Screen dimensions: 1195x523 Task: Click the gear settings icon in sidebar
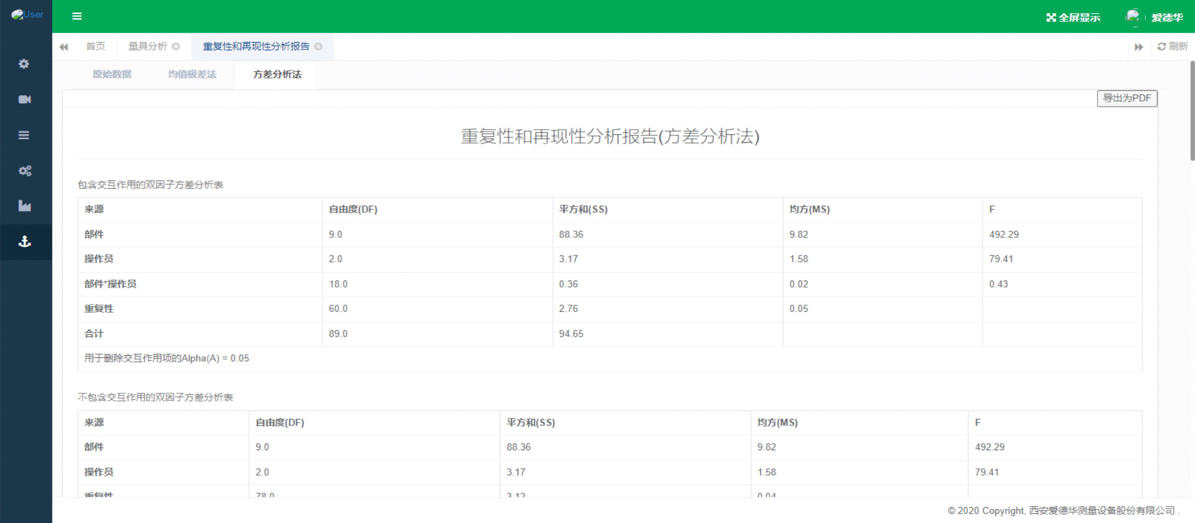point(24,64)
